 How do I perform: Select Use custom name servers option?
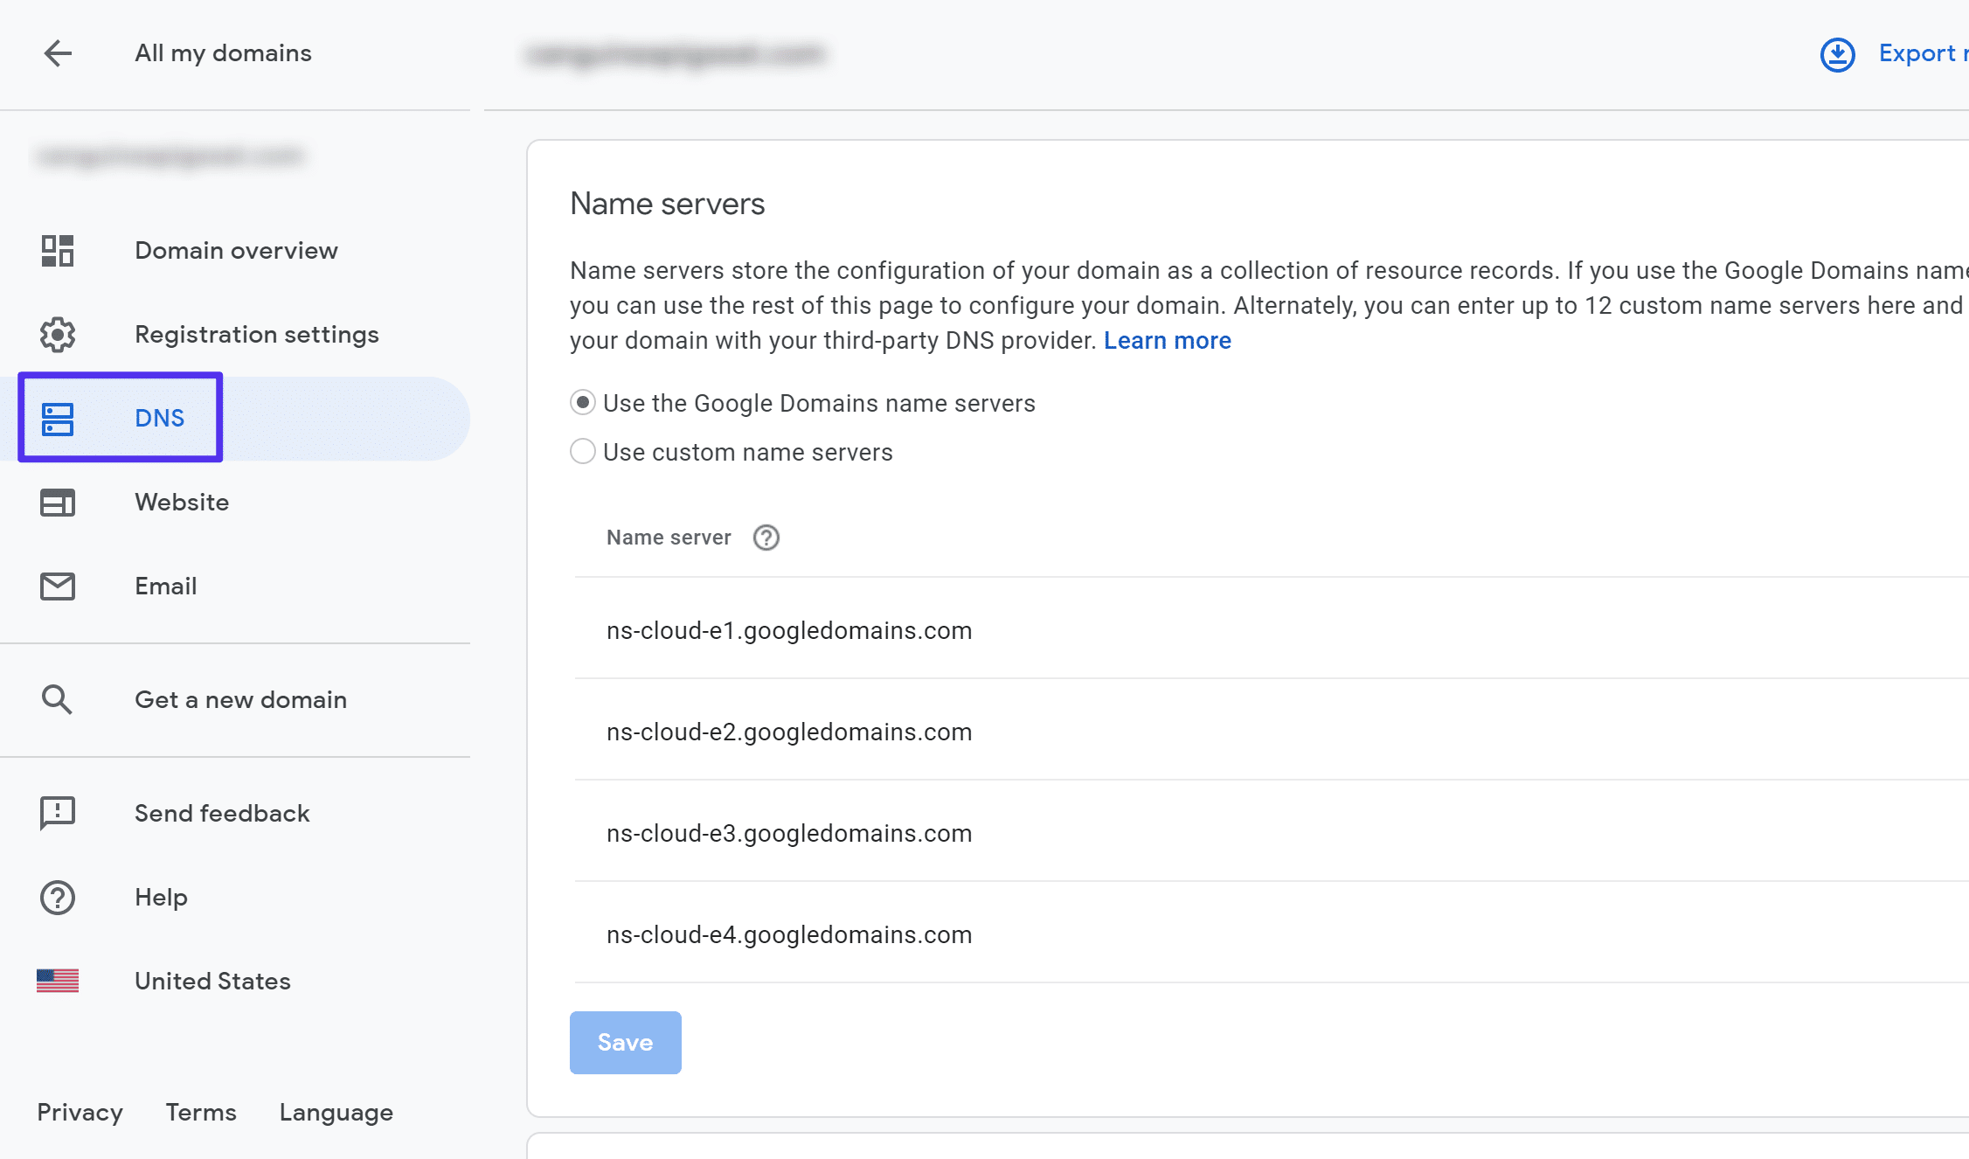tap(582, 453)
